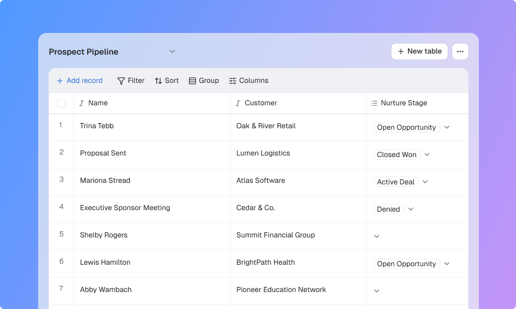This screenshot has width=516, height=309.
Task: Click Open Opportunity tag in Lewis Hamilton row
Action: [407, 264]
